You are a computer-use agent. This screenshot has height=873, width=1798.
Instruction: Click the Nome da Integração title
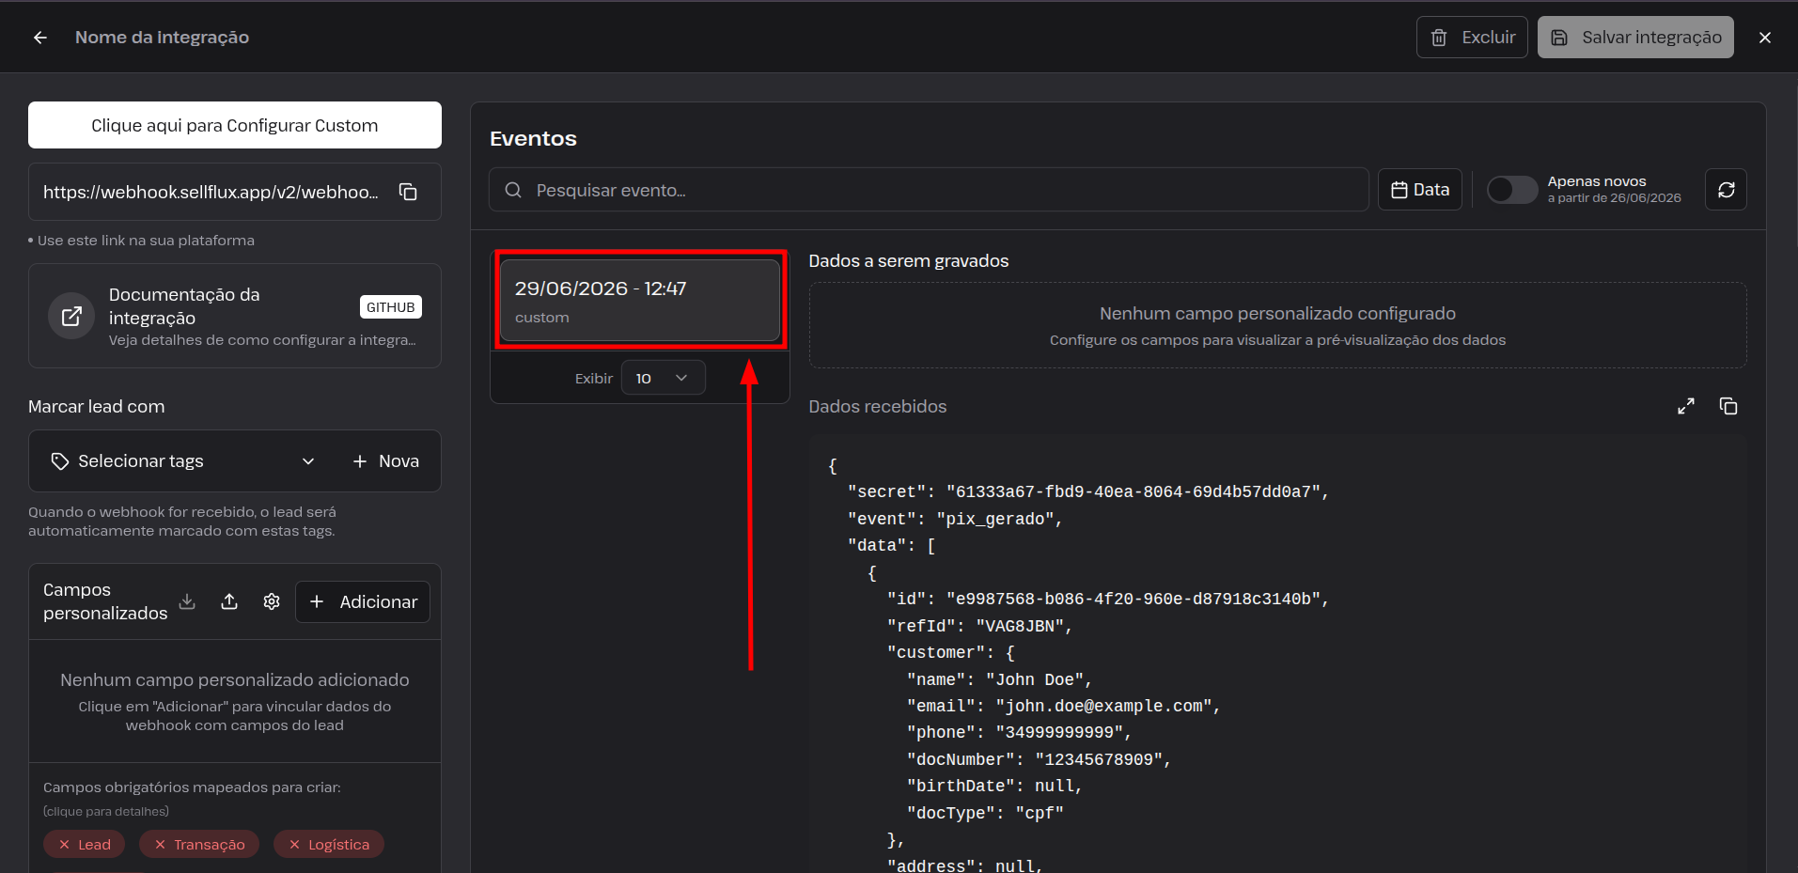pyautogui.click(x=162, y=38)
